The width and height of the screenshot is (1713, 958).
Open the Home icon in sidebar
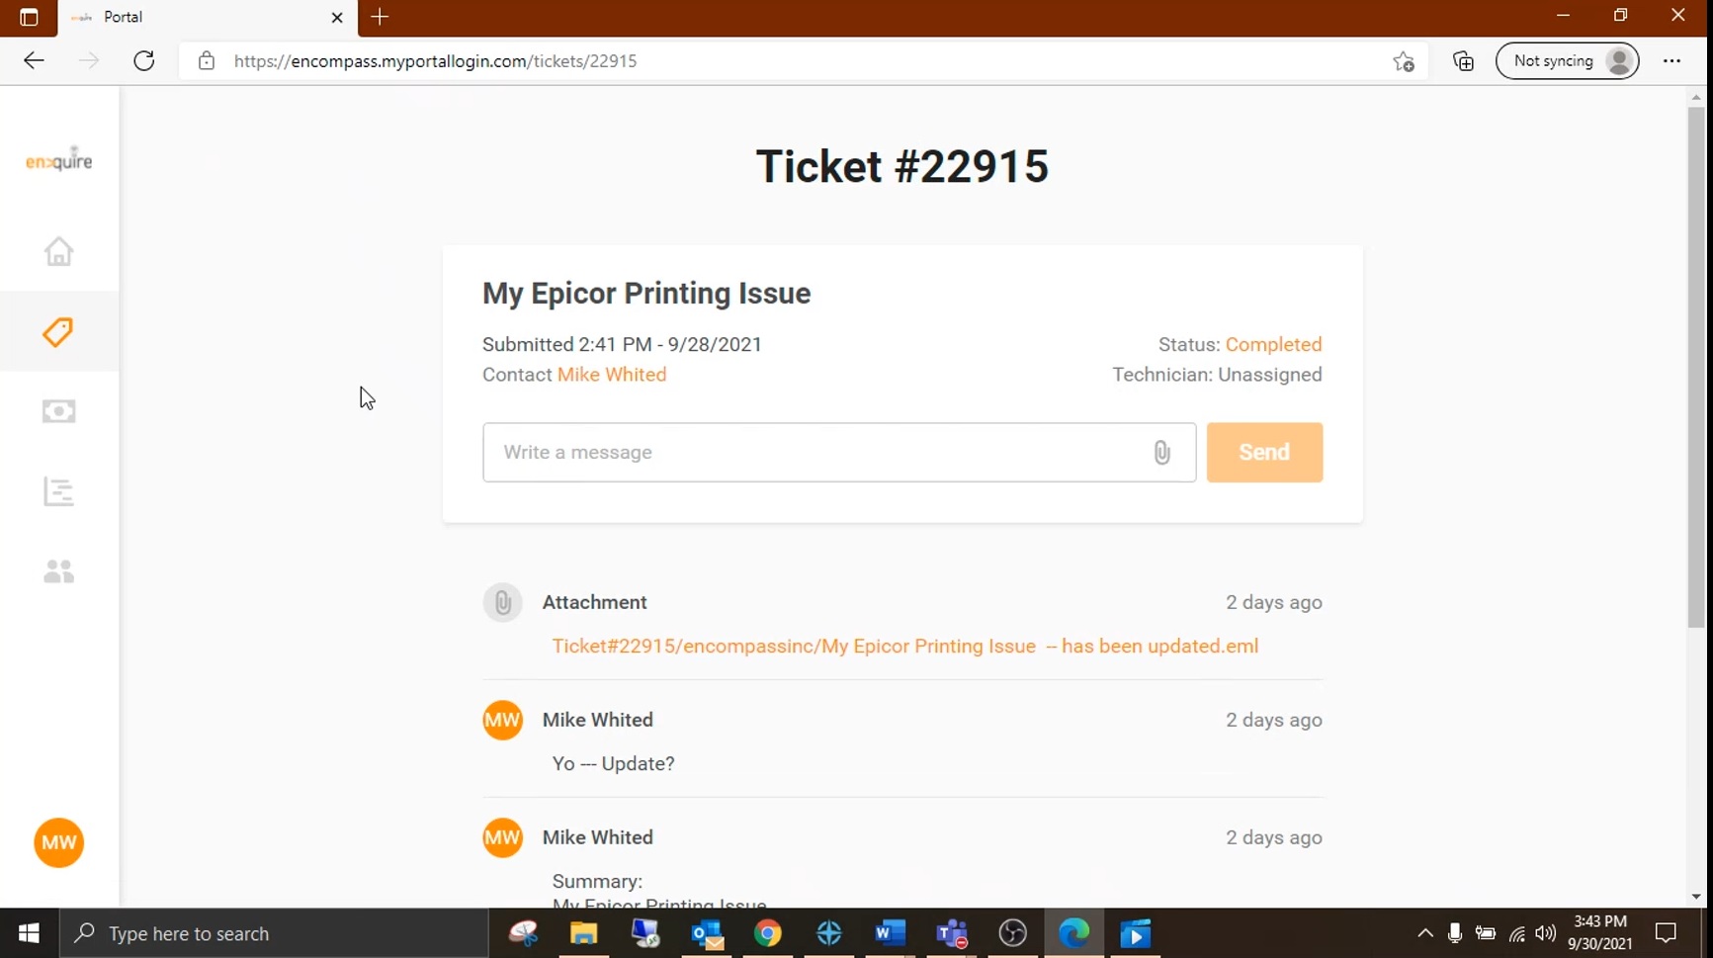58,251
